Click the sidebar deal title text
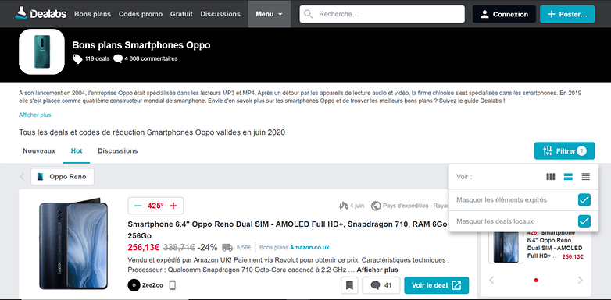The image size is (611, 300). click(555, 245)
